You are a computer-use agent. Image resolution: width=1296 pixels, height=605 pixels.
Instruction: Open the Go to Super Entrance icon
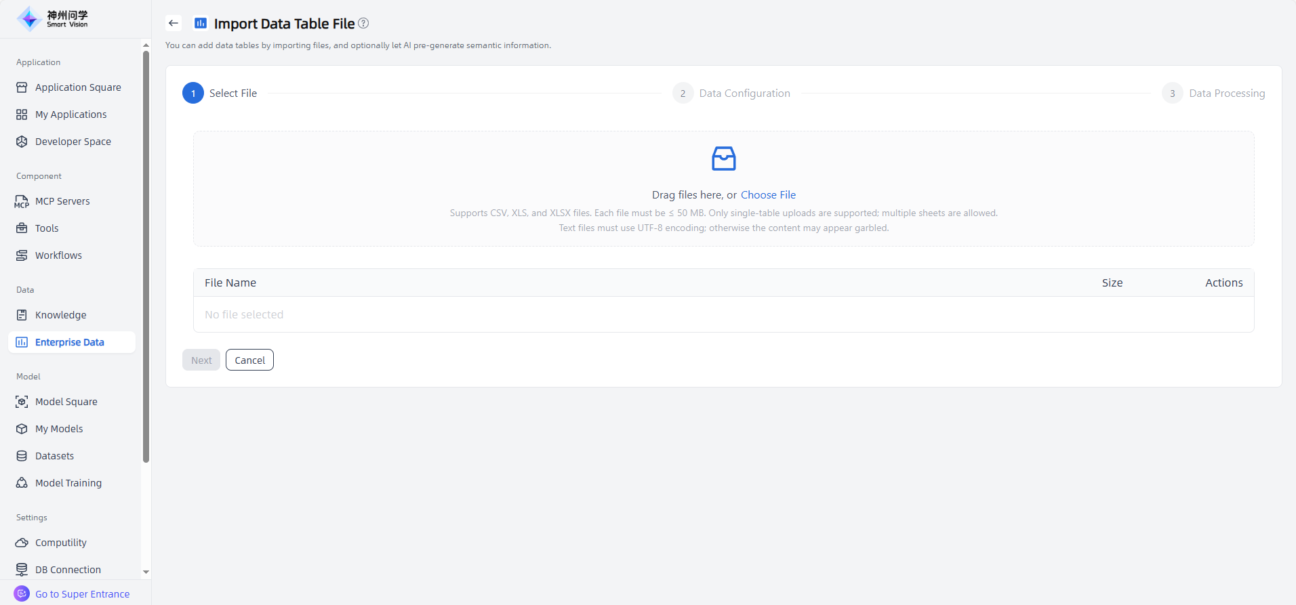pyautogui.click(x=22, y=593)
